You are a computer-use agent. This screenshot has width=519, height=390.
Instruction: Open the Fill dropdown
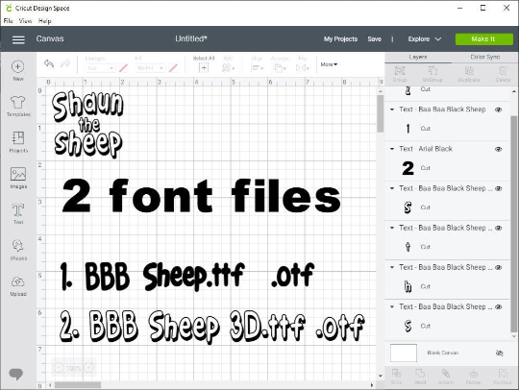click(x=150, y=68)
